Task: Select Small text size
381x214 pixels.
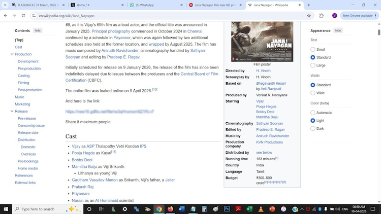Action: [313, 50]
